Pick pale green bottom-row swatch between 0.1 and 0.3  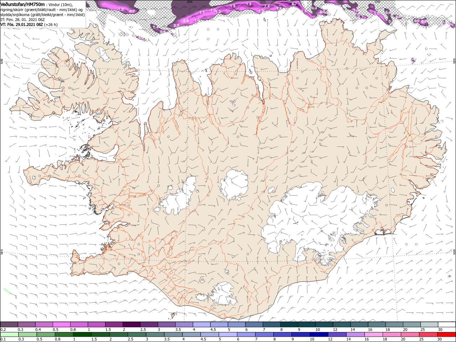click(x=9, y=335)
